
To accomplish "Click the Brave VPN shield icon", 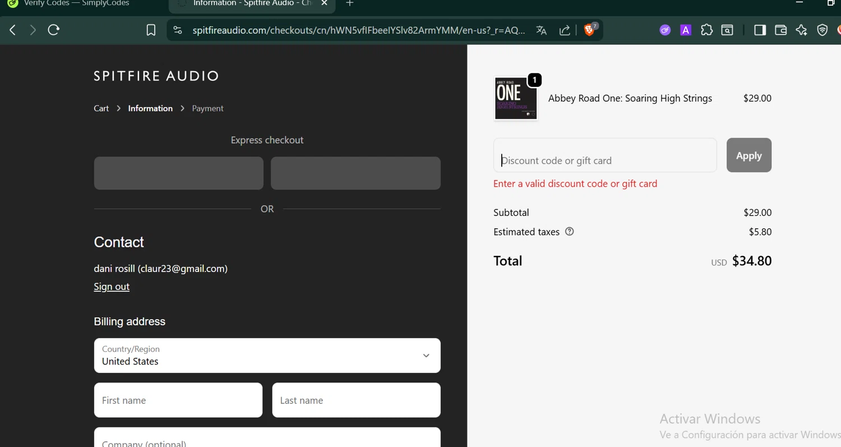I will [x=822, y=30].
